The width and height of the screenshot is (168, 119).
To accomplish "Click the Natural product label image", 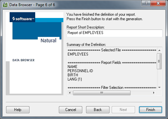I will 48,40.
